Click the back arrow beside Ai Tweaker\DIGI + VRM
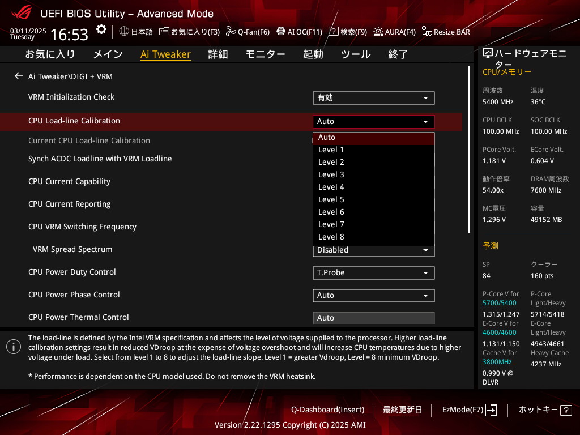 click(19, 76)
